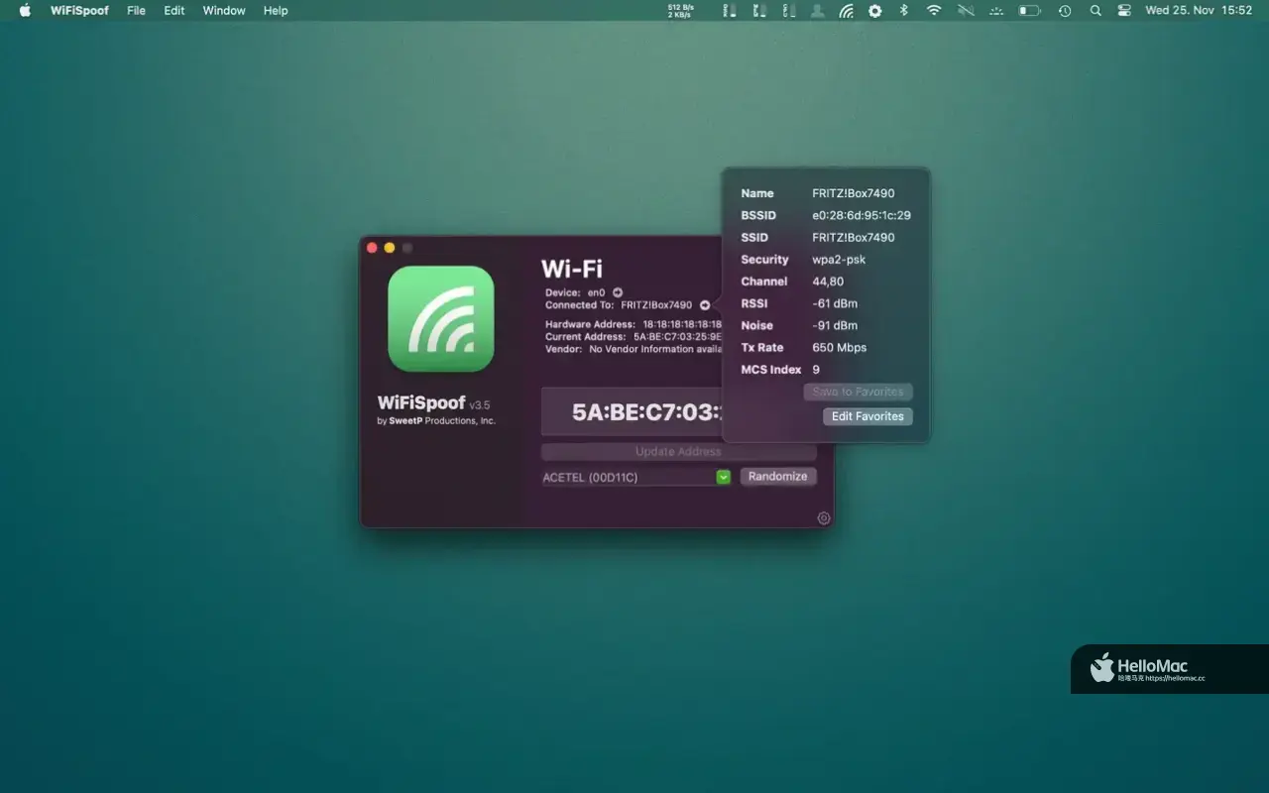Click the large MAC address field 5A:BE:C7:03

pyautogui.click(x=632, y=412)
